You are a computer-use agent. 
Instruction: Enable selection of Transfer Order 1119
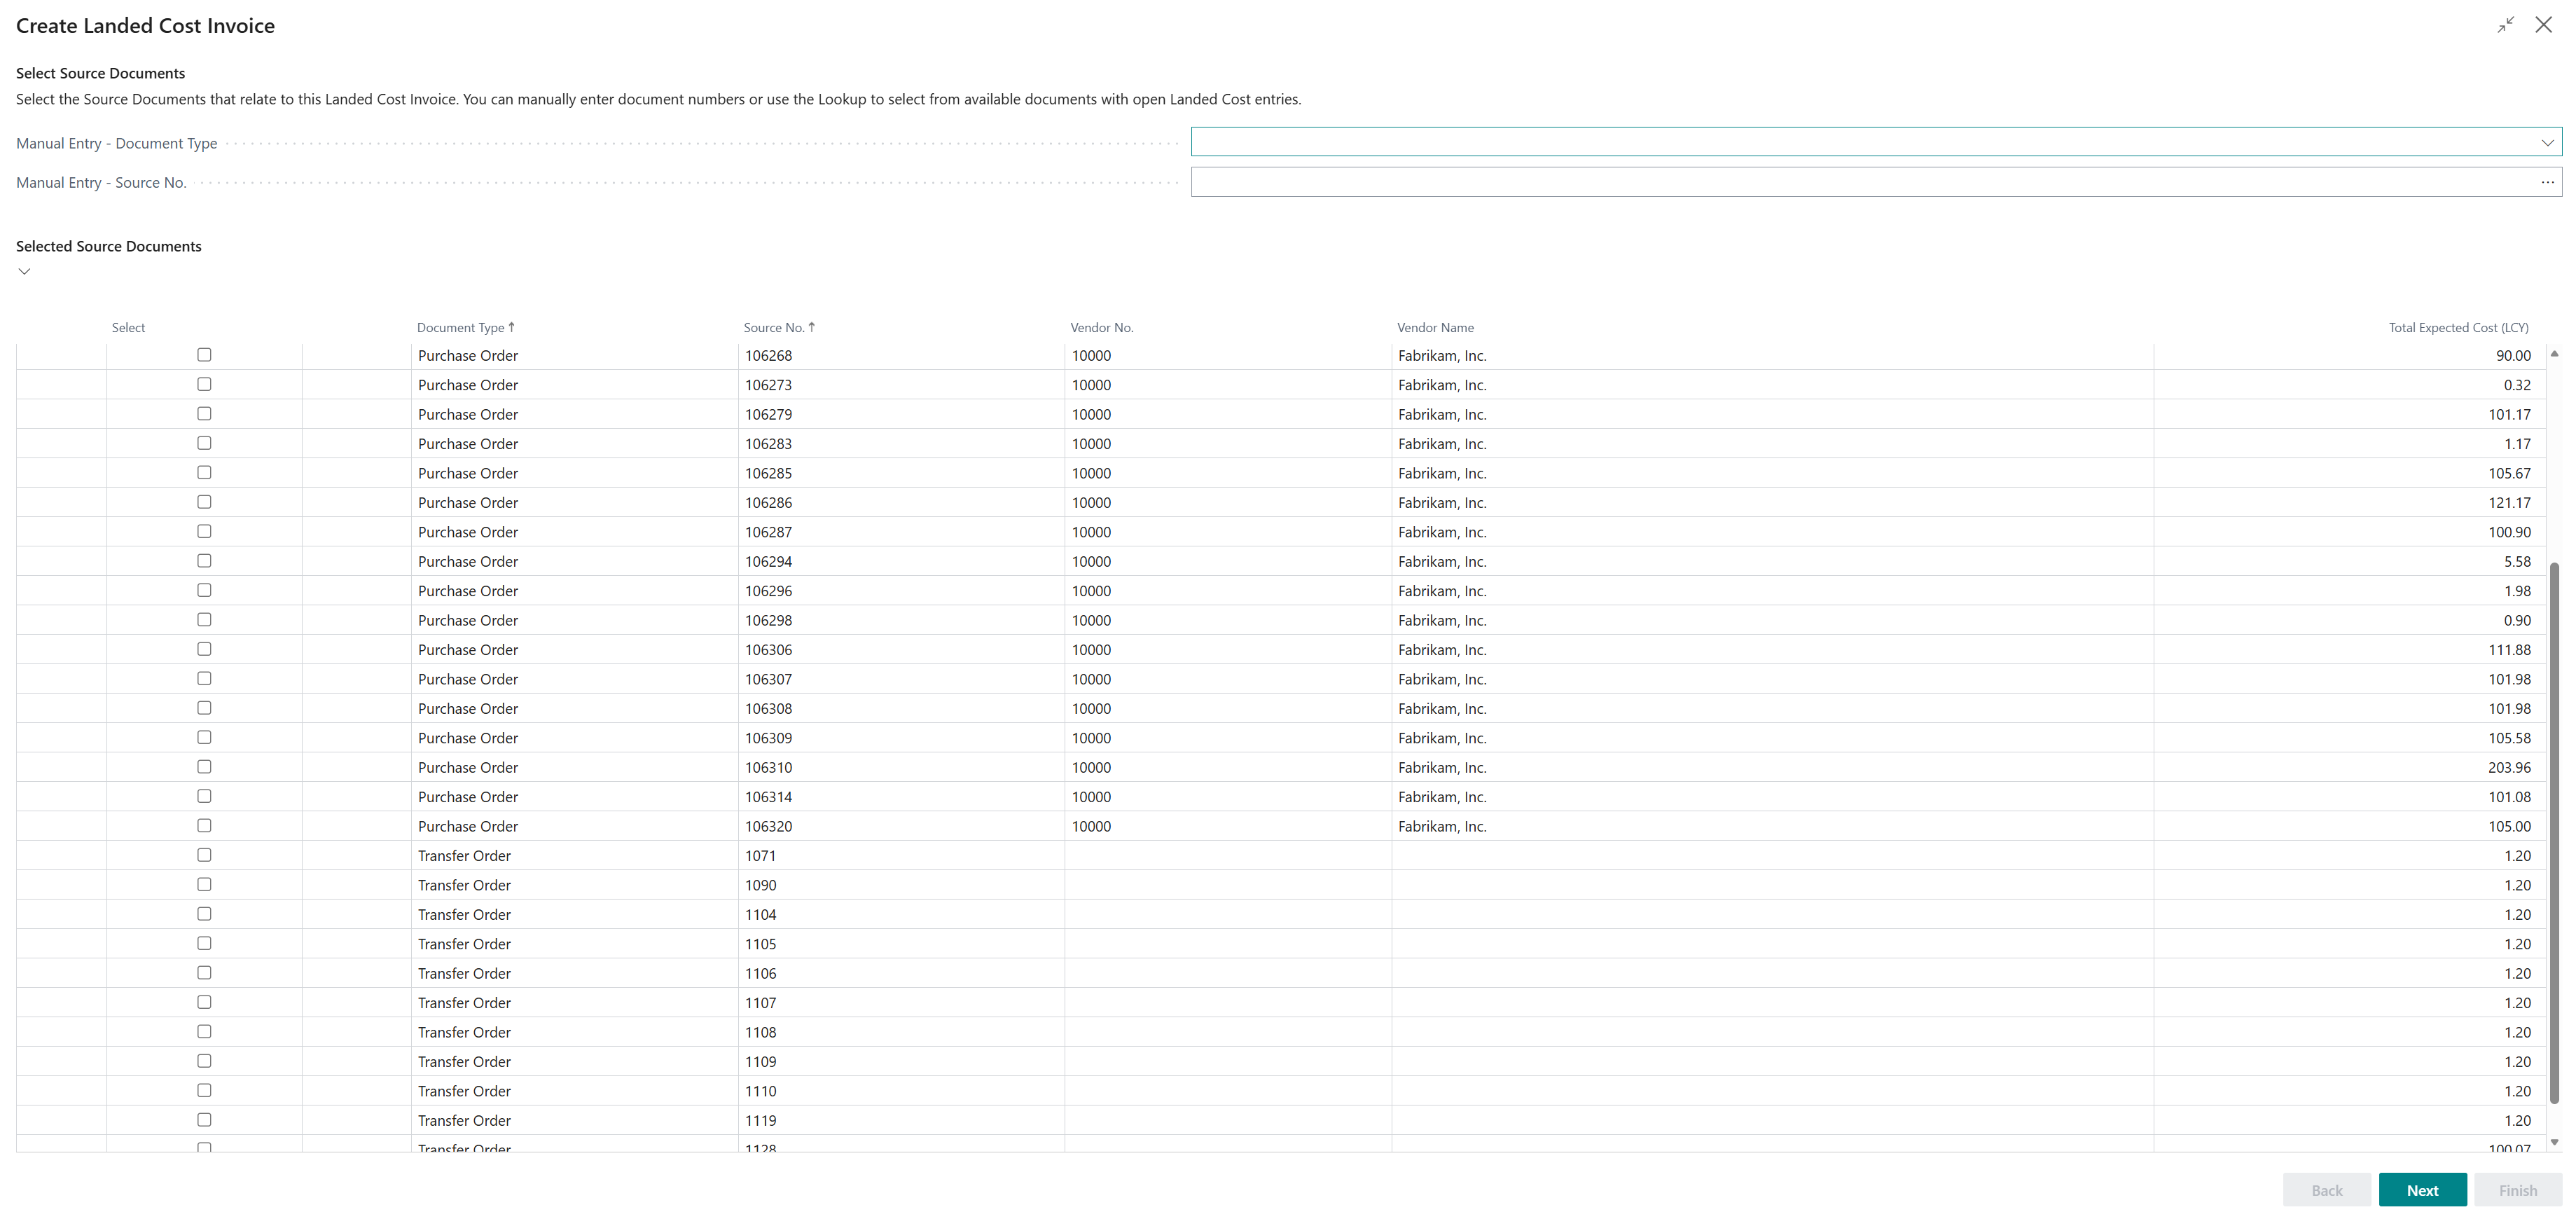tap(204, 1120)
